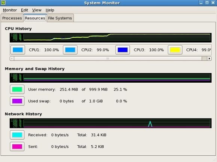The height and width of the screenshot is (162, 217).
Task: Change the Sent magenta color swatch
Action: [17, 147]
